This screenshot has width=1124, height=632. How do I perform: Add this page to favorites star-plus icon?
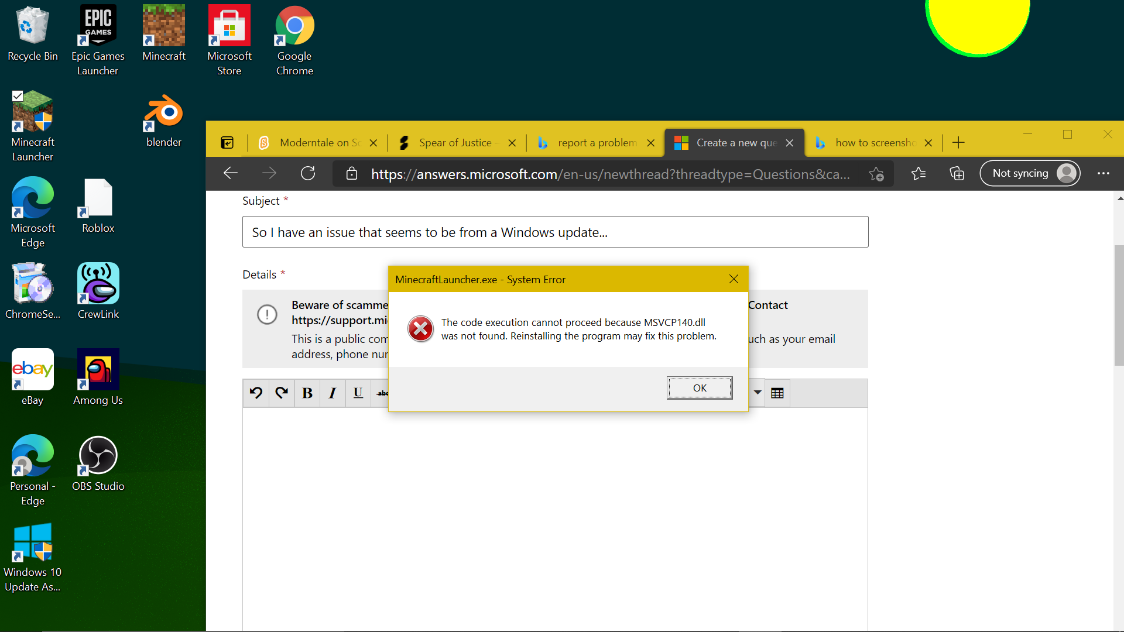(876, 174)
